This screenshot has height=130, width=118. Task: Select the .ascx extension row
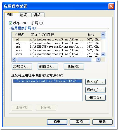(x=56, y=54)
